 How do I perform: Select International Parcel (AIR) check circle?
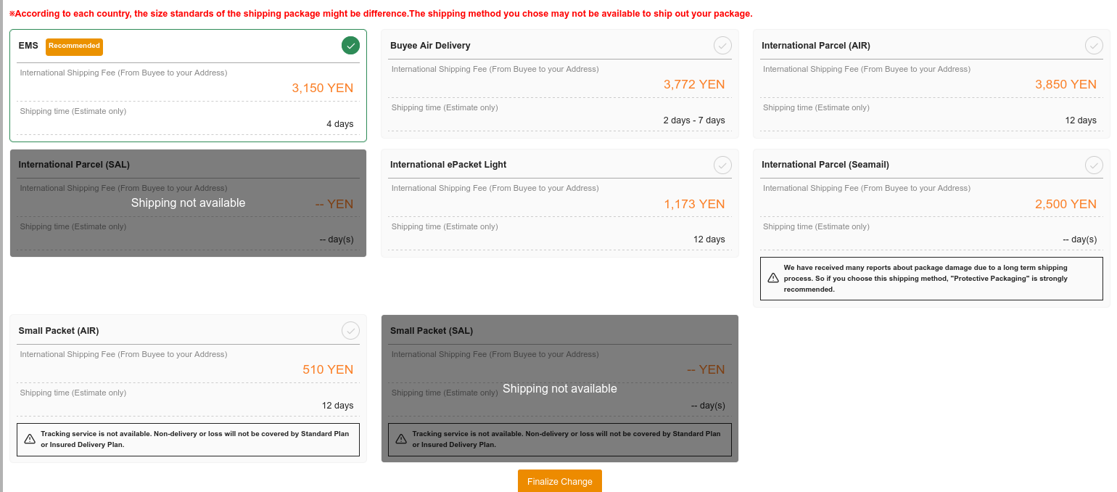[1094, 46]
